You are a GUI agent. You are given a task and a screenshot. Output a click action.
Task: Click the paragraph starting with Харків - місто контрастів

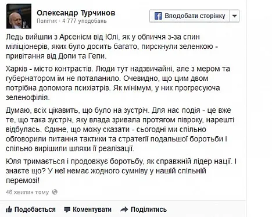[118, 83]
